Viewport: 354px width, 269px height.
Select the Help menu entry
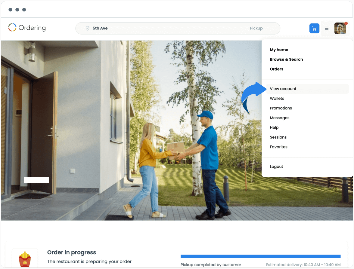tap(274, 128)
